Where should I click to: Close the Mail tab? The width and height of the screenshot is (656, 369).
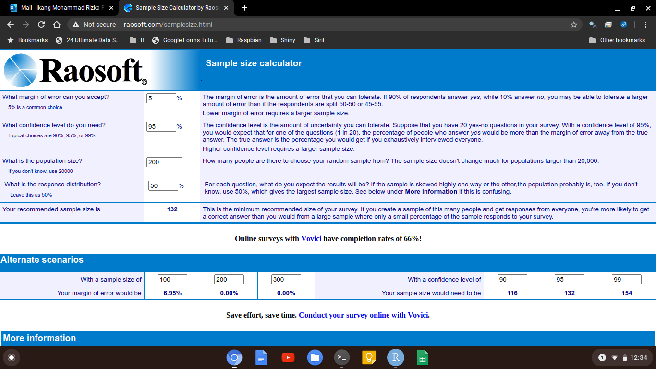coord(111,8)
